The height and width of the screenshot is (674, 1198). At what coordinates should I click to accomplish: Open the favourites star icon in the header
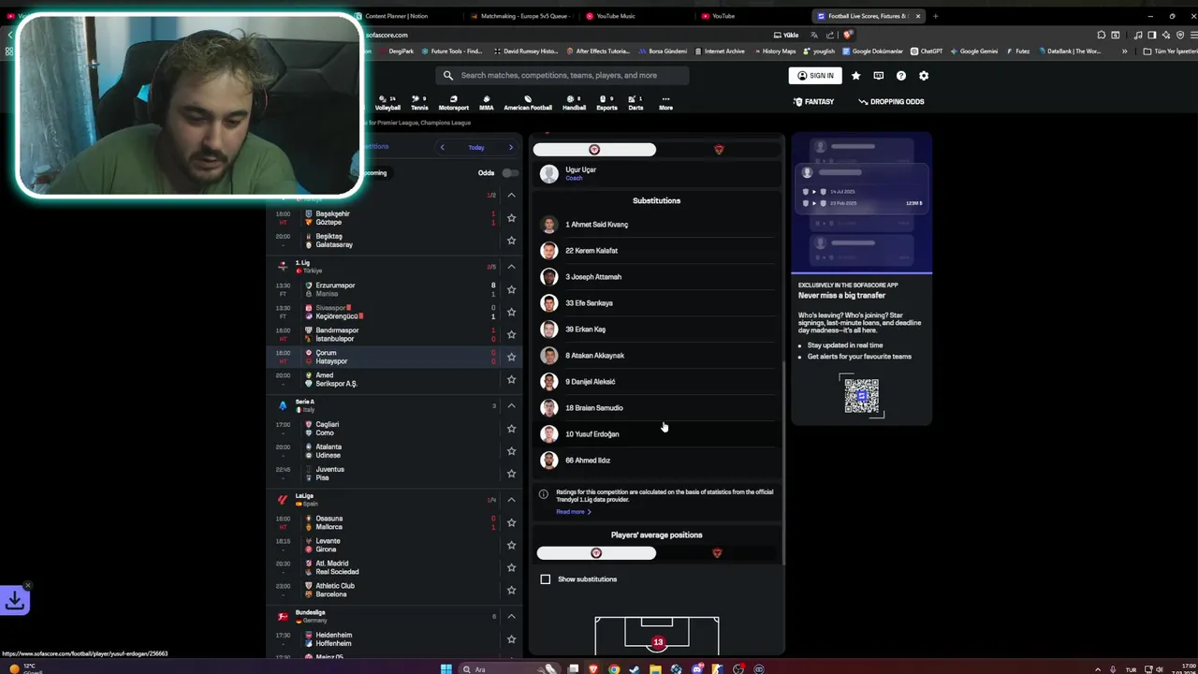855,76
